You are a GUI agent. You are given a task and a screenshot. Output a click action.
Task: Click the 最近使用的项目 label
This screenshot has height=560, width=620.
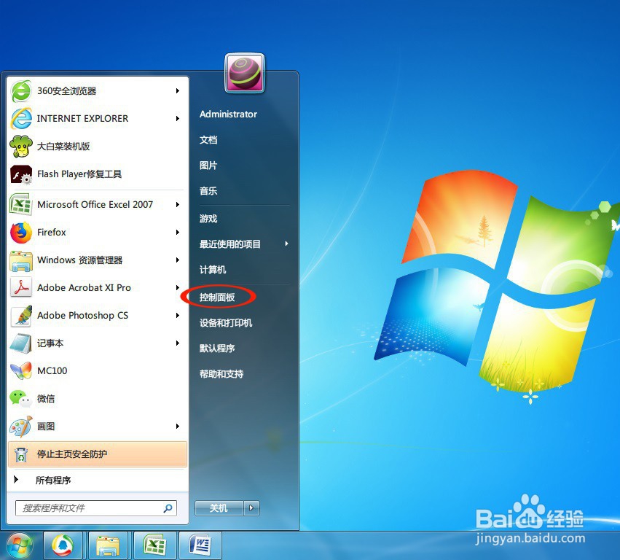[x=230, y=244]
